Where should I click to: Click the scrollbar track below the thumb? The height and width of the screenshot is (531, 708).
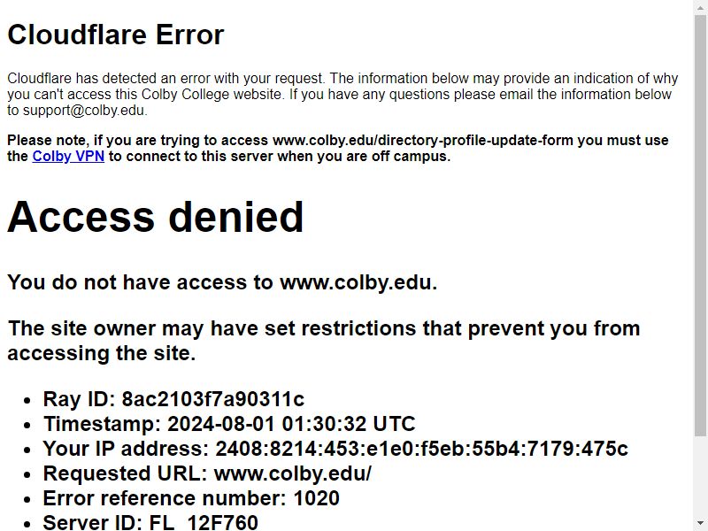(700, 476)
